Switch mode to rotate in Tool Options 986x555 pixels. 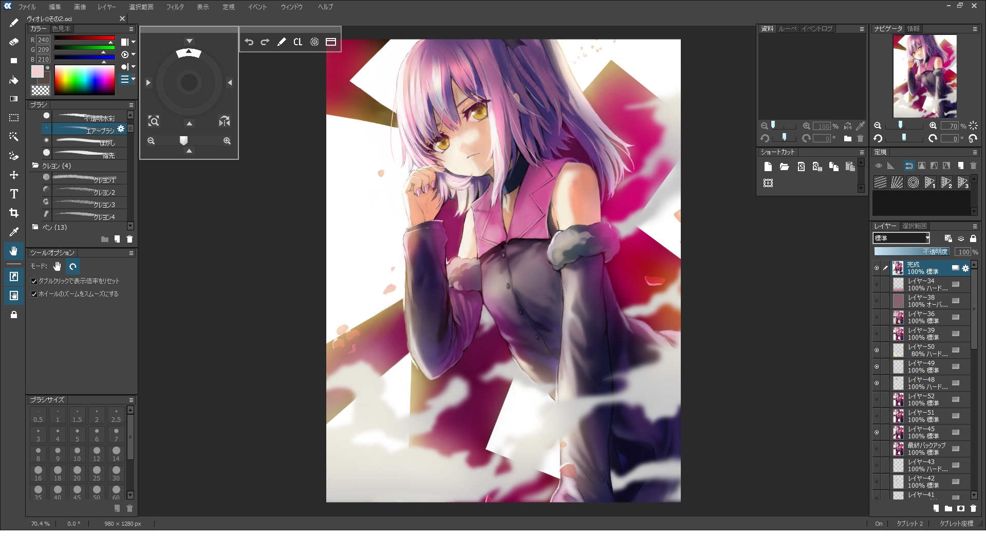click(73, 266)
